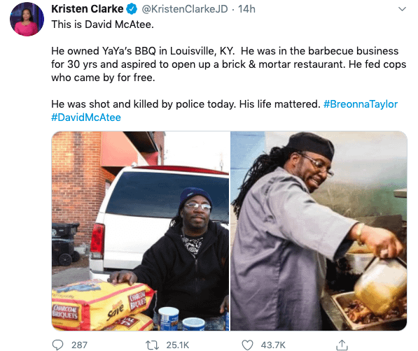The image size is (418, 351).
Task: Click the 25.1K retweet count
Action: point(178,345)
